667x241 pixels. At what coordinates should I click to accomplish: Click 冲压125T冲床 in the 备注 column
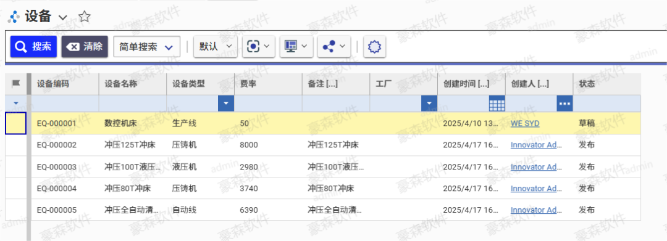point(335,145)
